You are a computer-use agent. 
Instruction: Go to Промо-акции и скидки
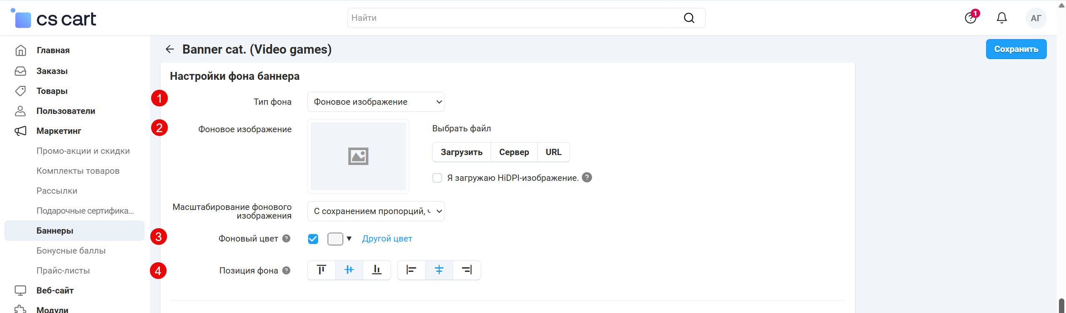(x=83, y=151)
